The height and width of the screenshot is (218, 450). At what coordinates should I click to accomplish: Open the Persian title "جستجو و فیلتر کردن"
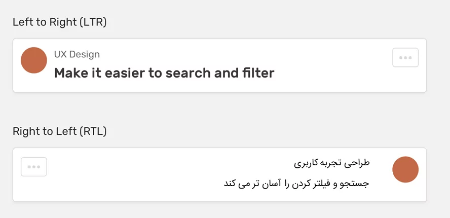[x=296, y=183]
